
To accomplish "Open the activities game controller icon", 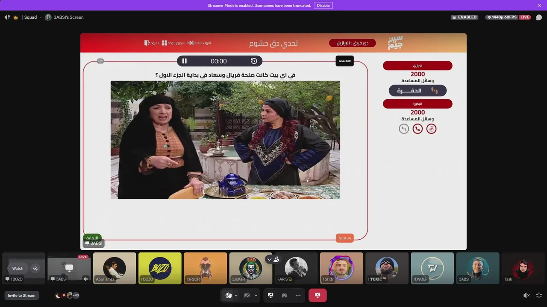I will 284,295.
